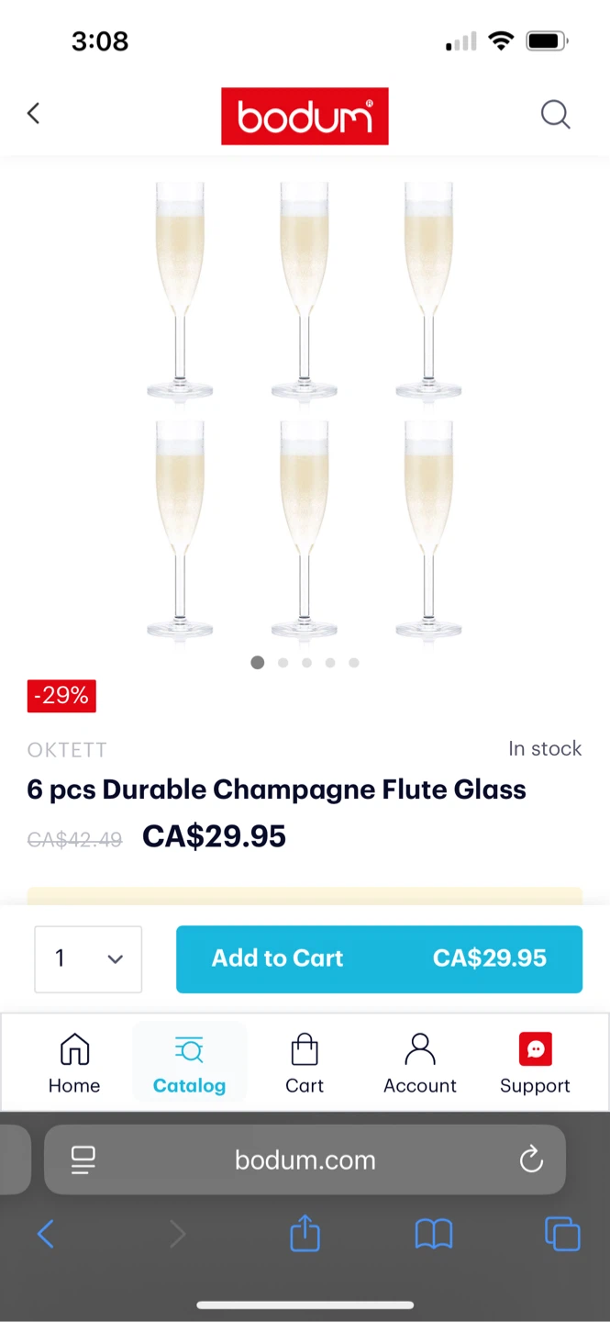Tap the bodum.com address bar
Screen dimensions: 610x1322
305,1160
